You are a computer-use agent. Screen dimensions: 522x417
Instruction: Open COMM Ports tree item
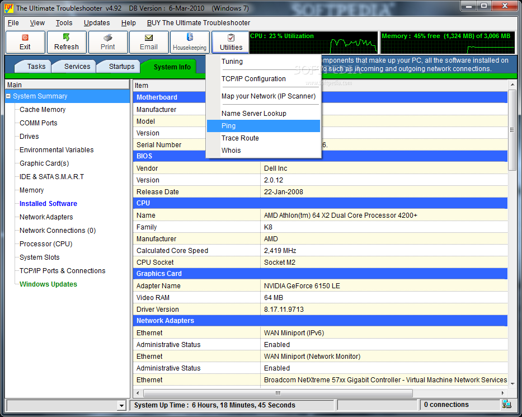click(38, 123)
